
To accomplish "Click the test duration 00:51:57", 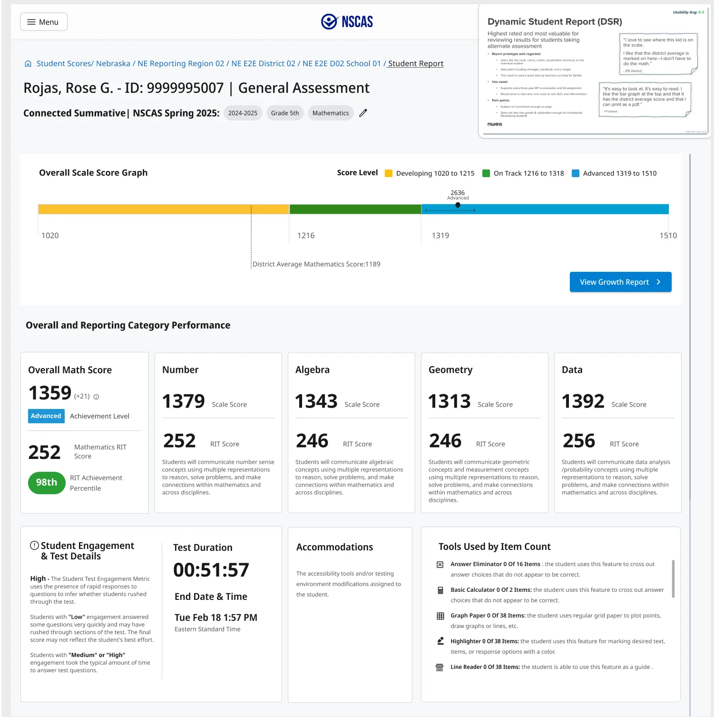I will pyautogui.click(x=211, y=570).
